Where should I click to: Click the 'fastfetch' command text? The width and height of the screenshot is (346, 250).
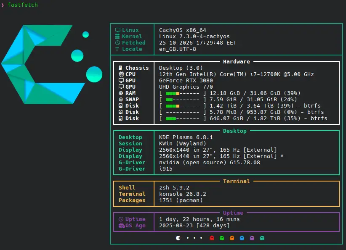coord(23,5)
